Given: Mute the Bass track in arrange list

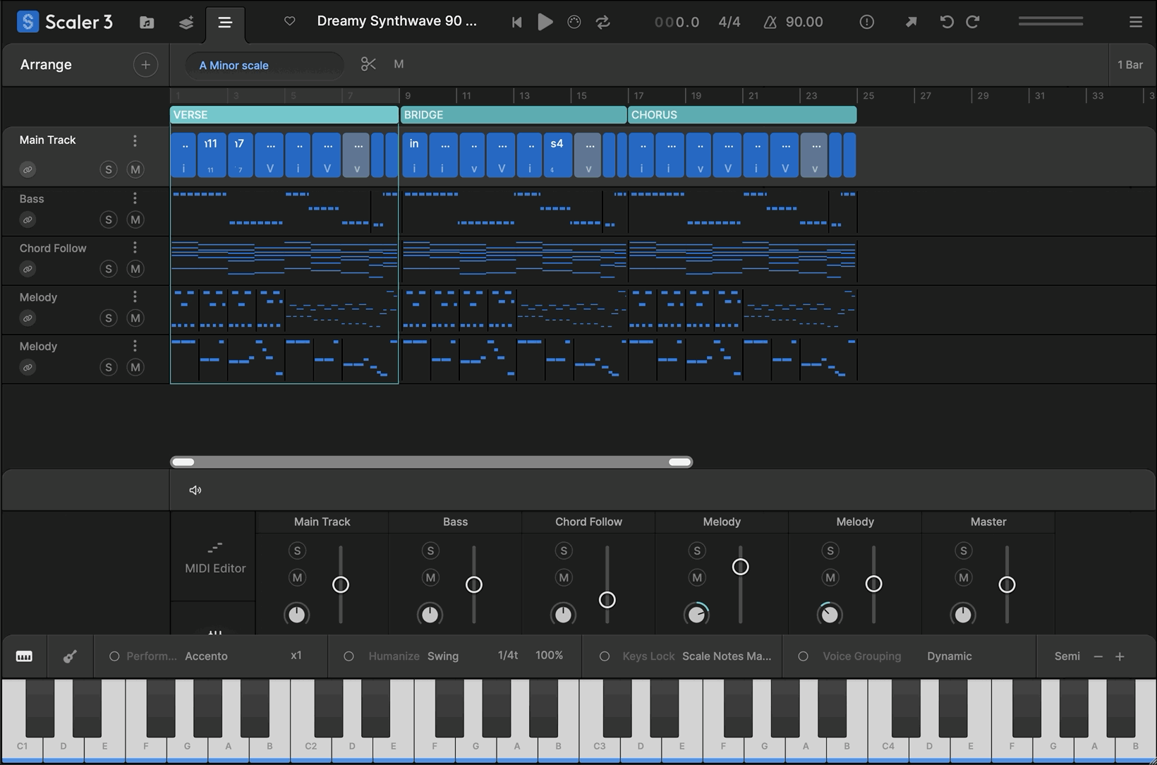Looking at the screenshot, I should [135, 219].
